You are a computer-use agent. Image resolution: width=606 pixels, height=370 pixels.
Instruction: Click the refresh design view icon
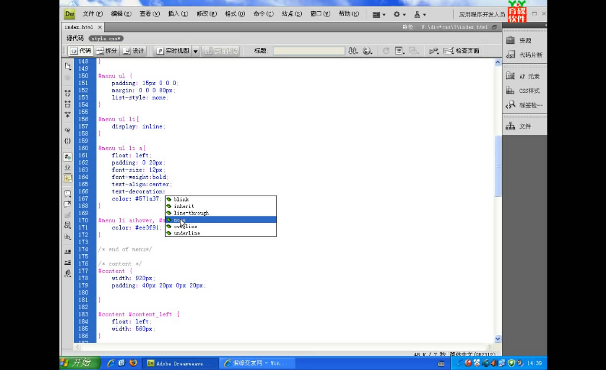pyautogui.click(x=386, y=51)
